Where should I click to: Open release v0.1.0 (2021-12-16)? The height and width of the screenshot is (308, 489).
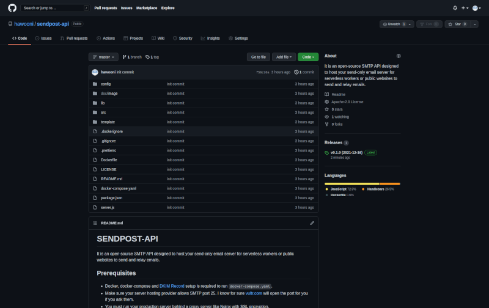point(347,153)
